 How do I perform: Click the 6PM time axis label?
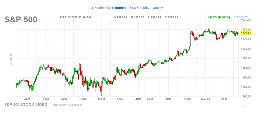tap(150, 99)
